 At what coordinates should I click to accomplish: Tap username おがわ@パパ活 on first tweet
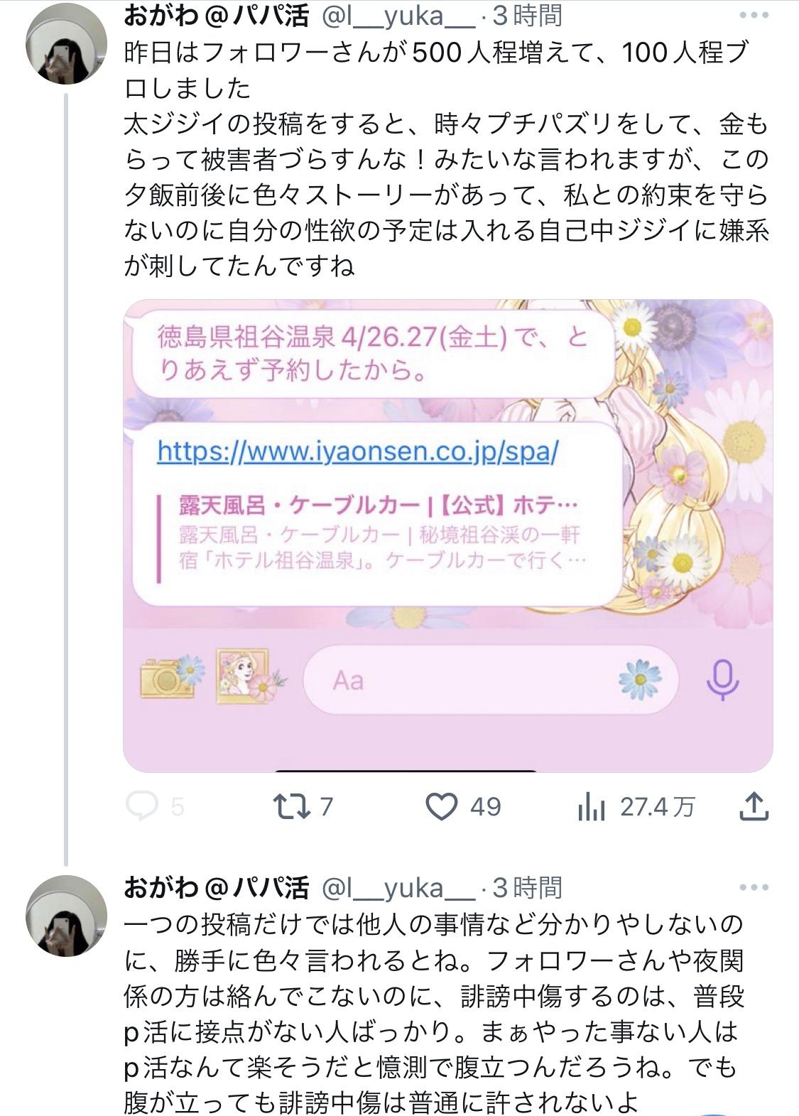[217, 15]
